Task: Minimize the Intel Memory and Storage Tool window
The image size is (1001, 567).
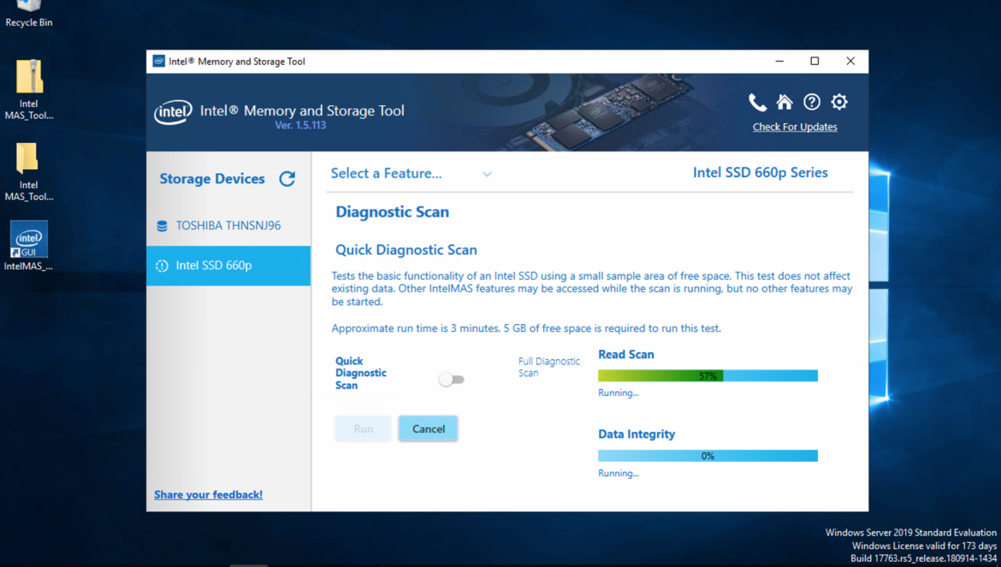Action: (x=779, y=62)
